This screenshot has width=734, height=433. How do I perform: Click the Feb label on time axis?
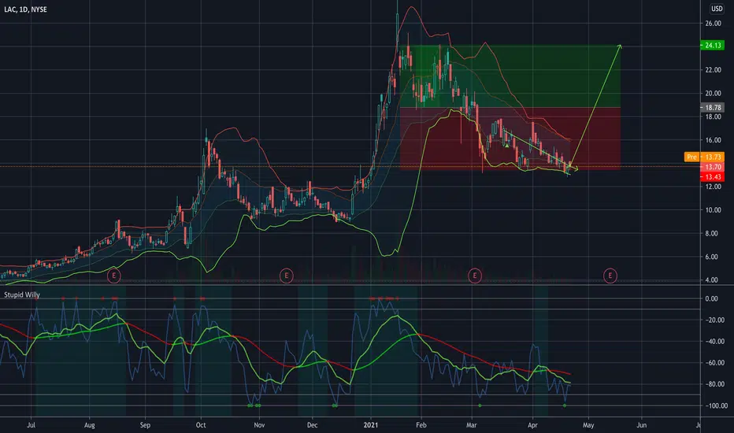coord(421,425)
